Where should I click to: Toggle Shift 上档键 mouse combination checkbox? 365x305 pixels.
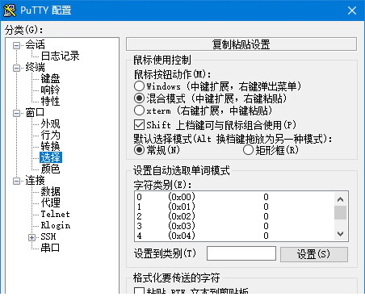tap(139, 125)
